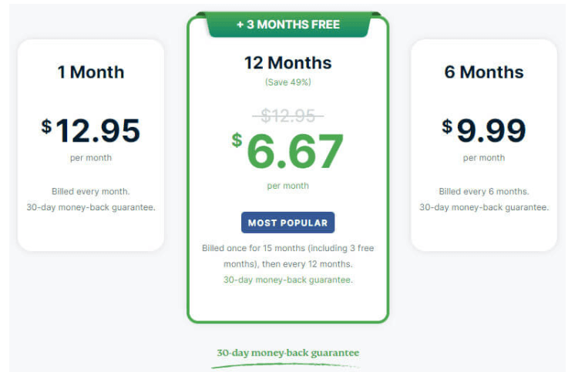568x372 pixels.
Task: Click the 1 Month heading
Action: click(x=91, y=72)
